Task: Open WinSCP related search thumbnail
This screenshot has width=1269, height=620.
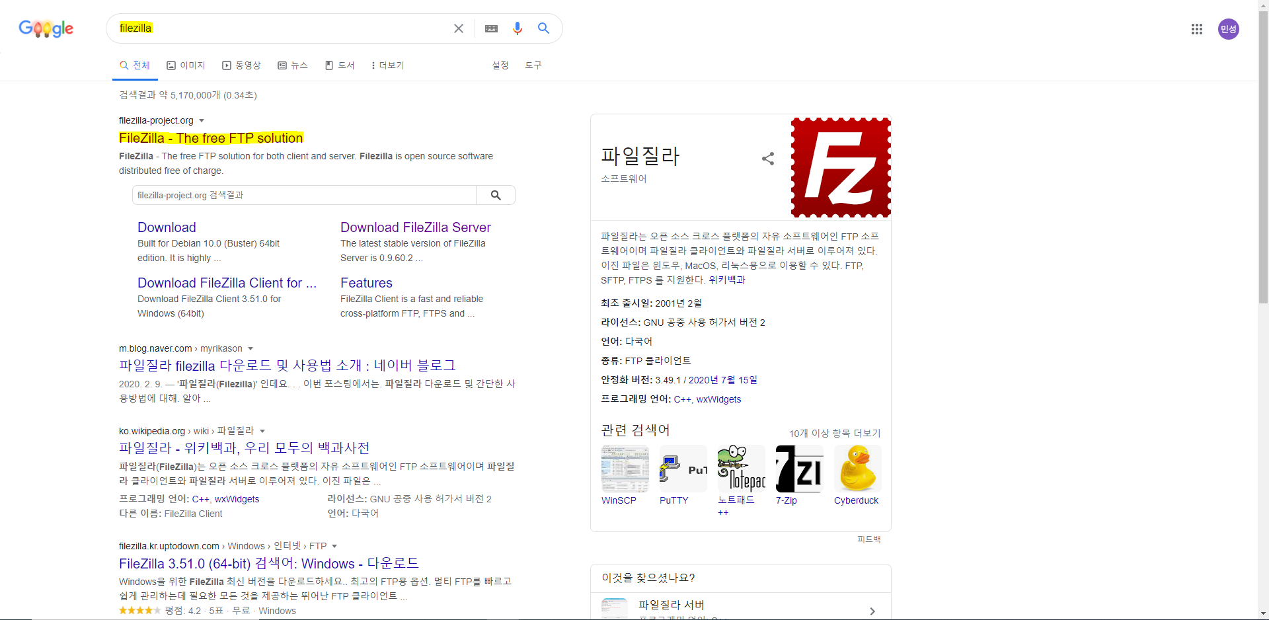Action: click(x=625, y=469)
